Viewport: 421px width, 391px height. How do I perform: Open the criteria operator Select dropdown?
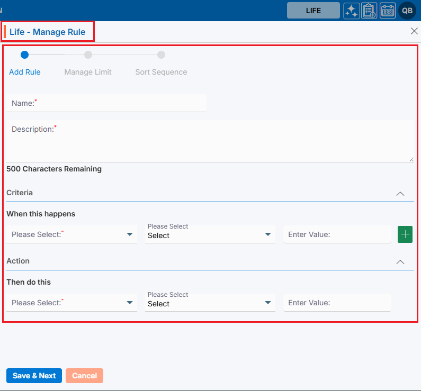tap(210, 234)
